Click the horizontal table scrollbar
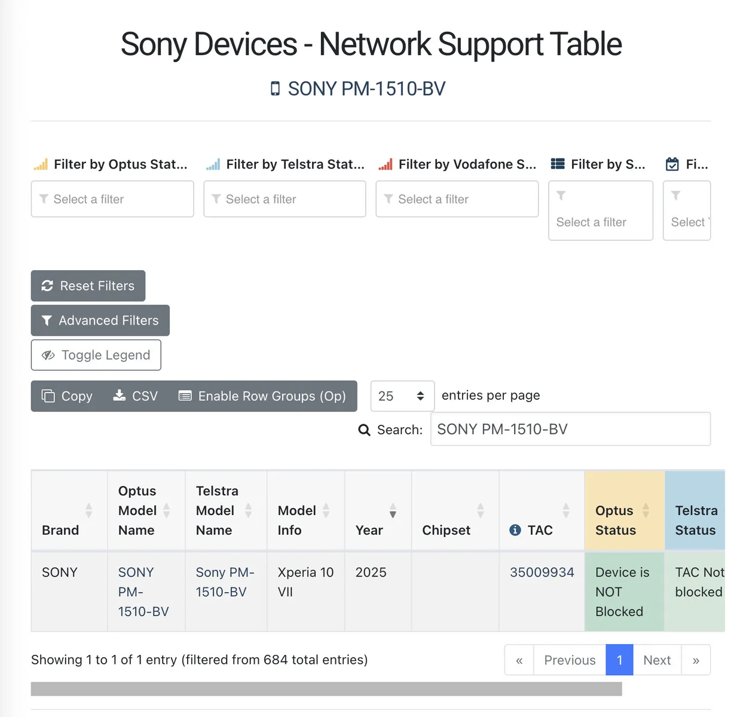Image resolution: width=740 pixels, height=717 pixels. click(326, 689)
